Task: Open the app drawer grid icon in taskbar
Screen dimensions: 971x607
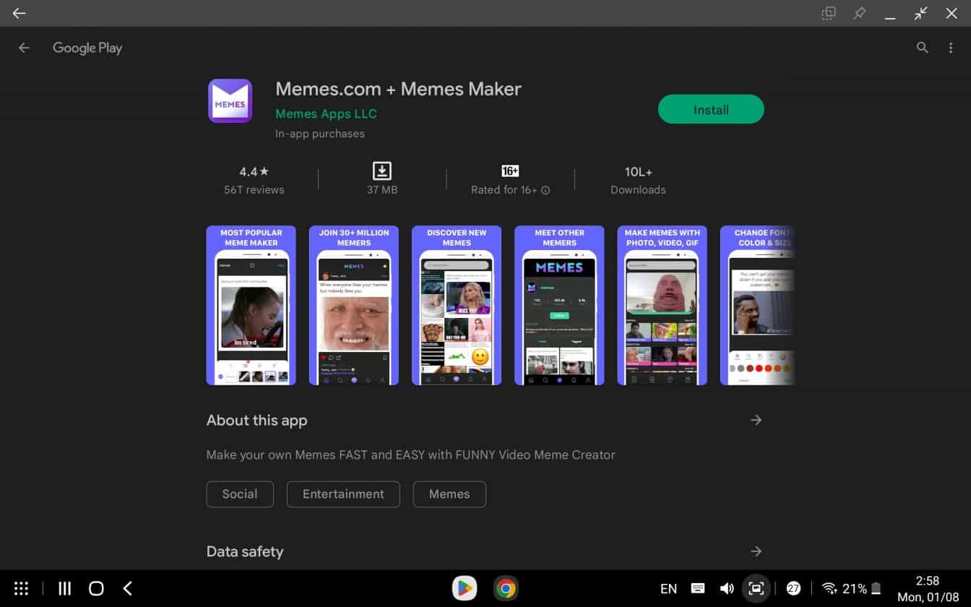Action: pyautogui.click(x=20, y=588)
